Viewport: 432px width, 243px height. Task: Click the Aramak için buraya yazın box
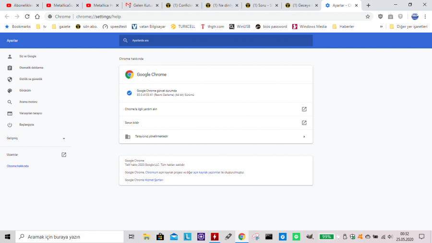tap(70, 237)
